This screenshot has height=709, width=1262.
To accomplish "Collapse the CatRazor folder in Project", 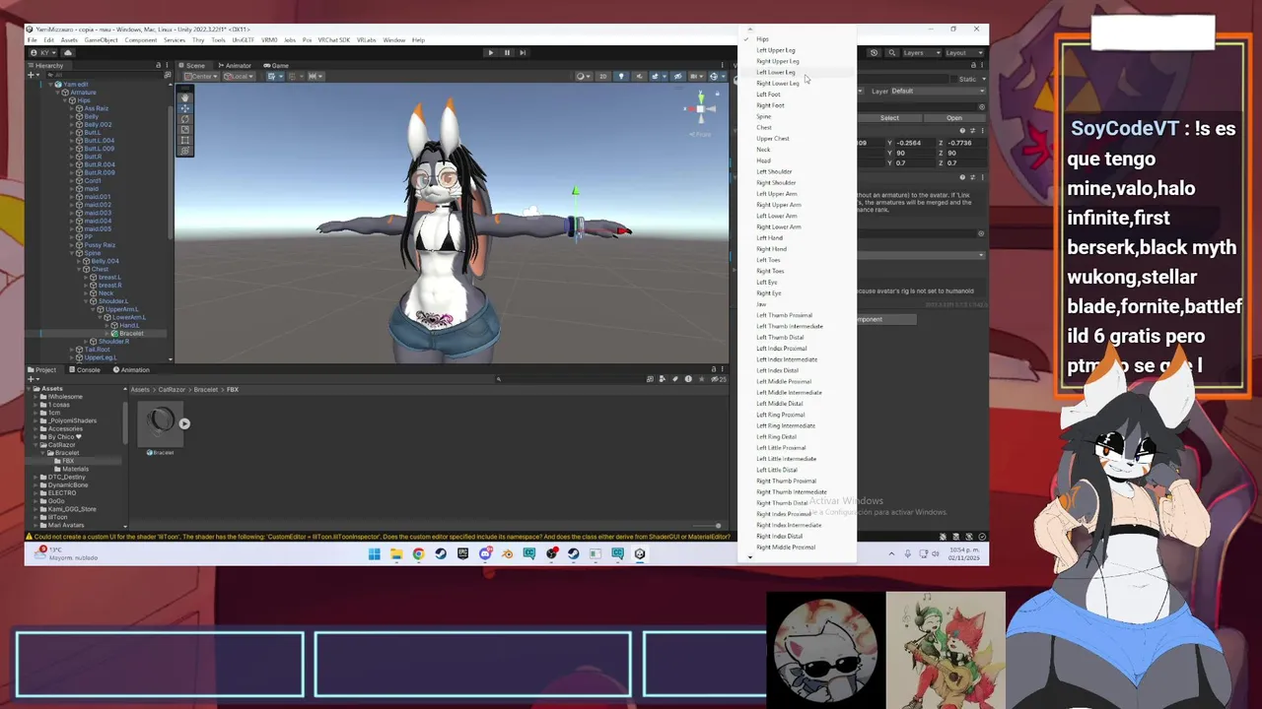I will (36, 445).
